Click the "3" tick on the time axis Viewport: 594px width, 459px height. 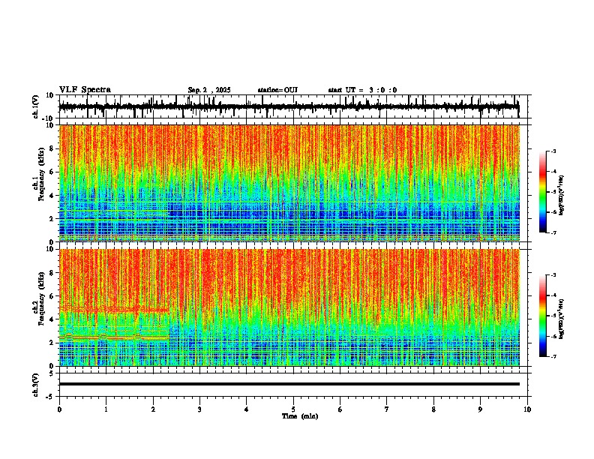click(199, 409)
